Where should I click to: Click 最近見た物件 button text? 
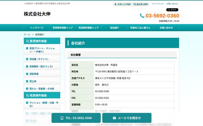click(142, 4)
